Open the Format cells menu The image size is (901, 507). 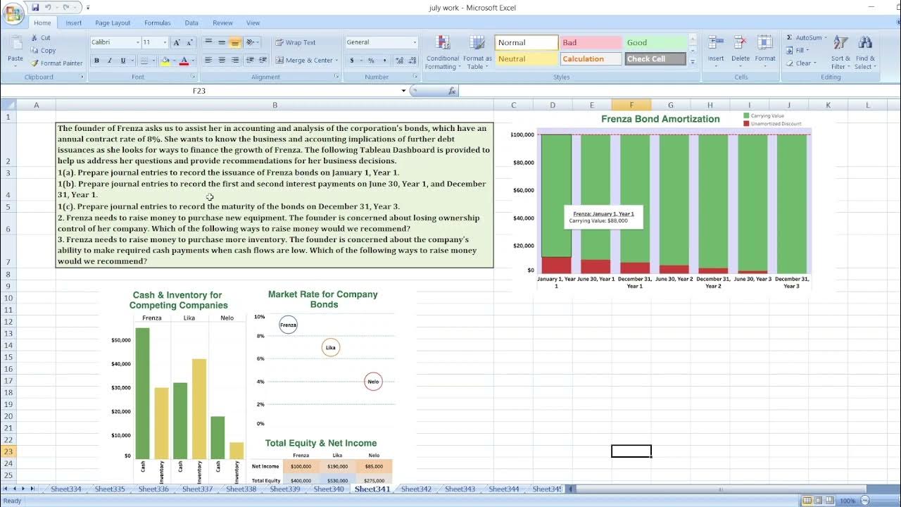click(765, 52)
